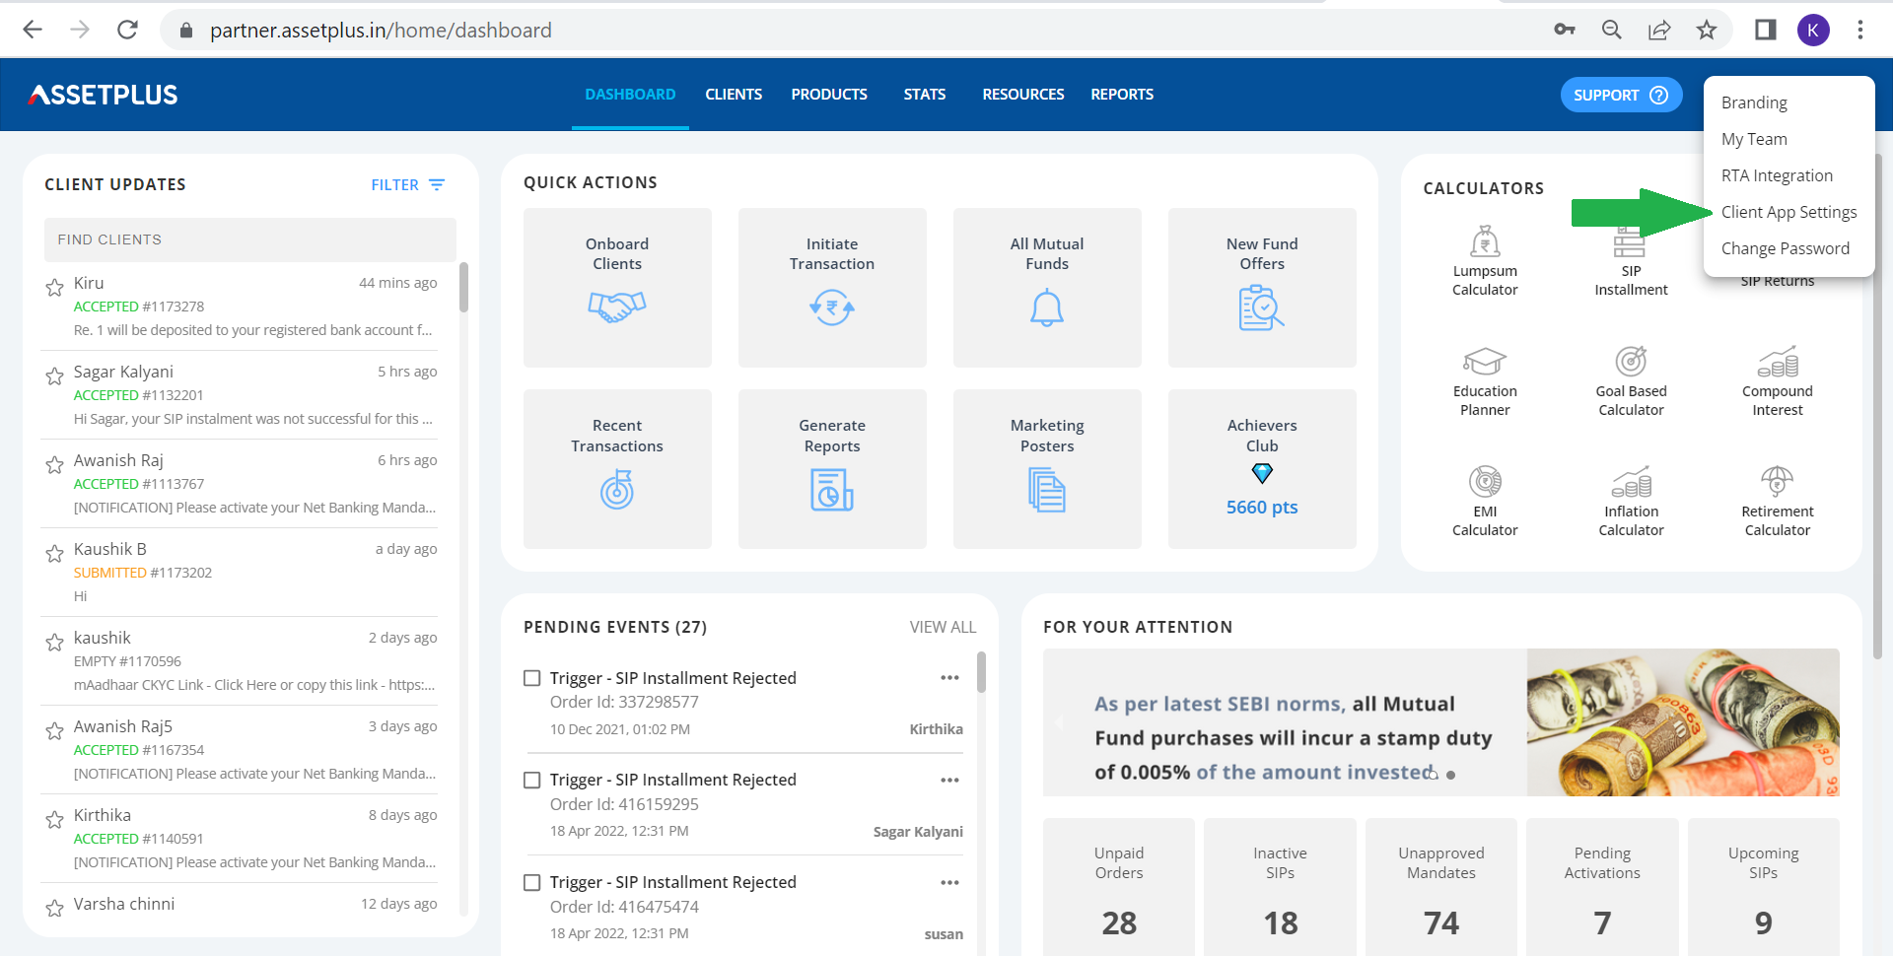Favorite Sagar Kalyani's client update
This screenshot has height=956, width=1893.
pyautogui.click(x=54, y=375)
